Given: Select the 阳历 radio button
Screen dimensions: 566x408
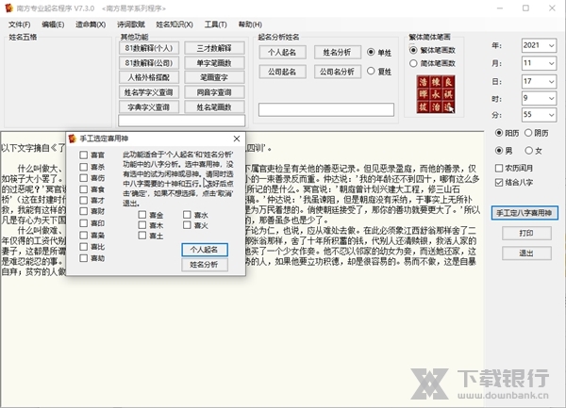Looking at the screenshot, I should [x=499, y=133].
